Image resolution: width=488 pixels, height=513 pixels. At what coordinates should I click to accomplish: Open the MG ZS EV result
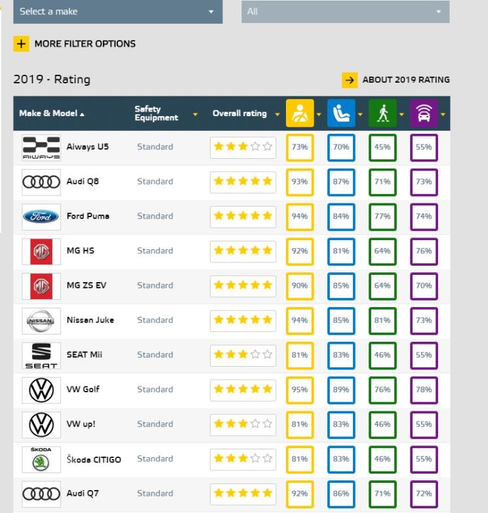[87, 285]
